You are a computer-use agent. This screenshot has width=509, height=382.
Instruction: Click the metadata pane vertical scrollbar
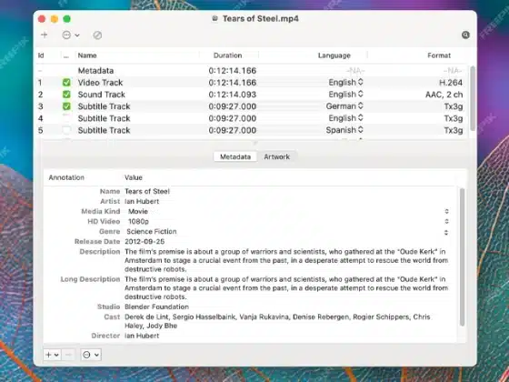pyautogui.click(x=463, y=256)
